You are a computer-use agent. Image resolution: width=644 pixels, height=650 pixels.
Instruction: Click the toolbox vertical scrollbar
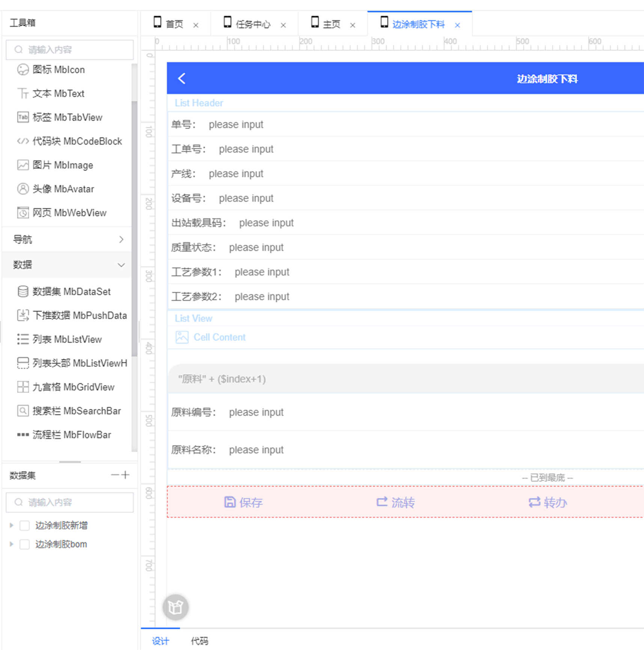(134, 225)
